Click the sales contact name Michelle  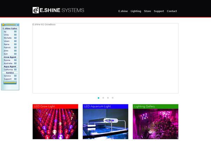[x=8, y=38]
